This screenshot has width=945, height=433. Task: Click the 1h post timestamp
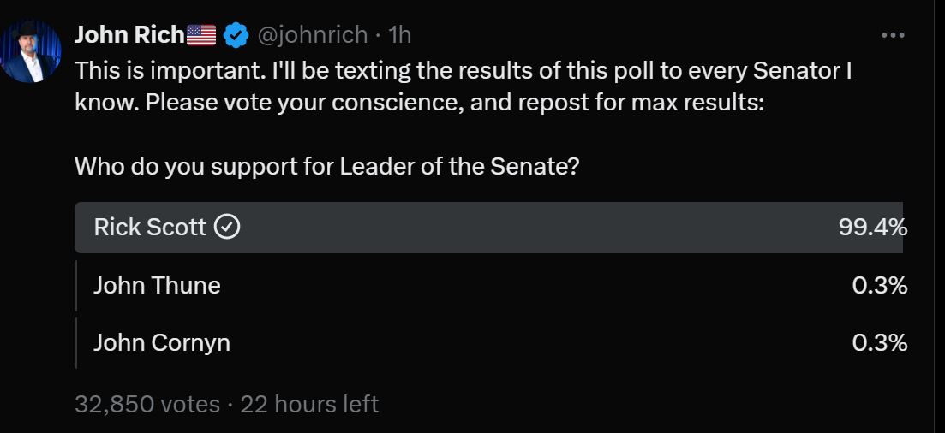tap(399, 35)
